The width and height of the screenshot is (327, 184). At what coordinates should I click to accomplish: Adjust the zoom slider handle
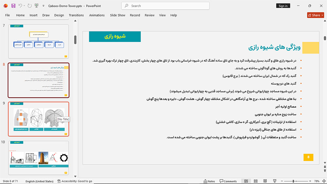pos(293,181)
